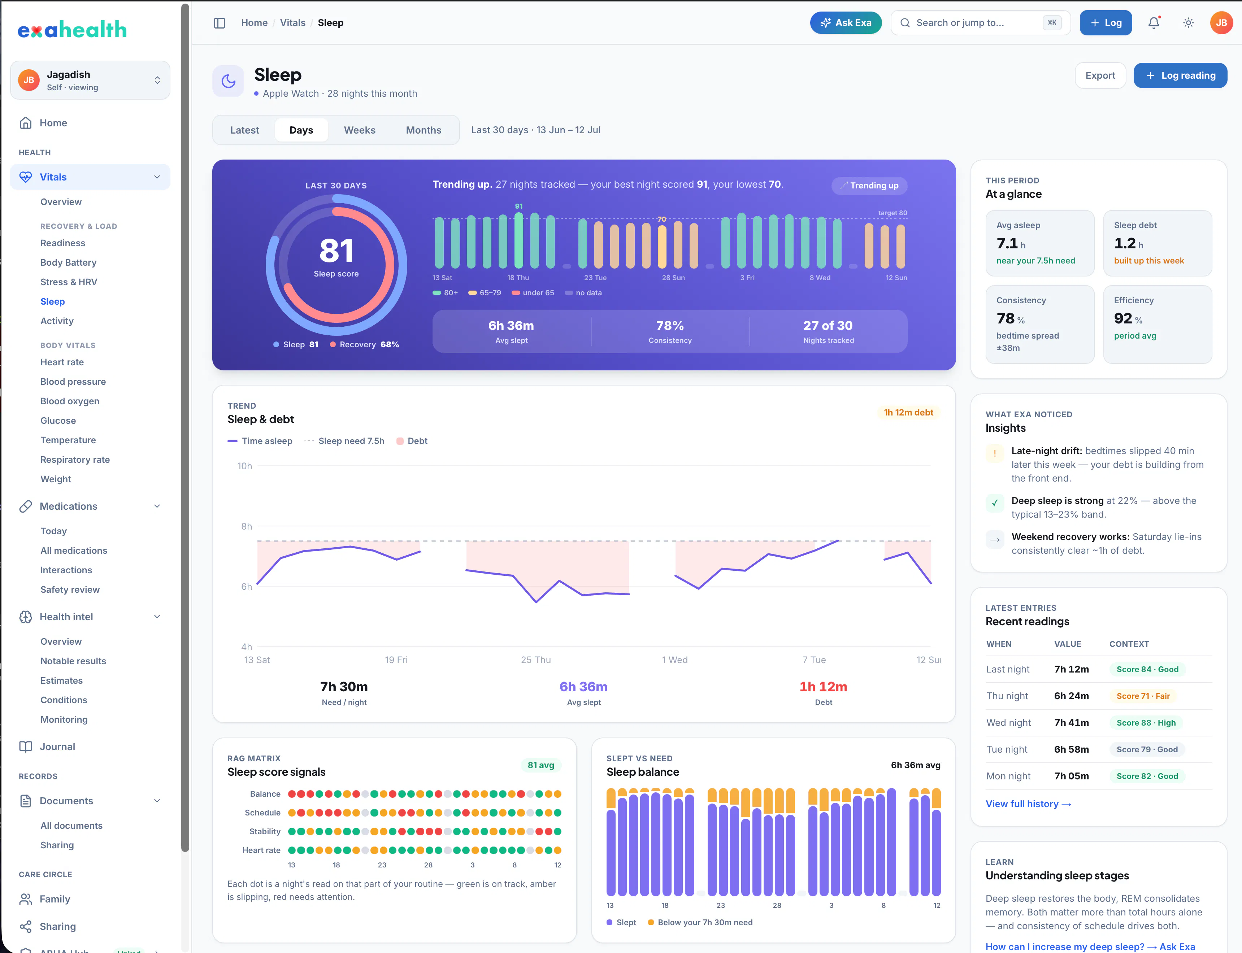Click the Debt pink legend swatch
Screen dimensions: 1242x953
[x=400, y=441]
